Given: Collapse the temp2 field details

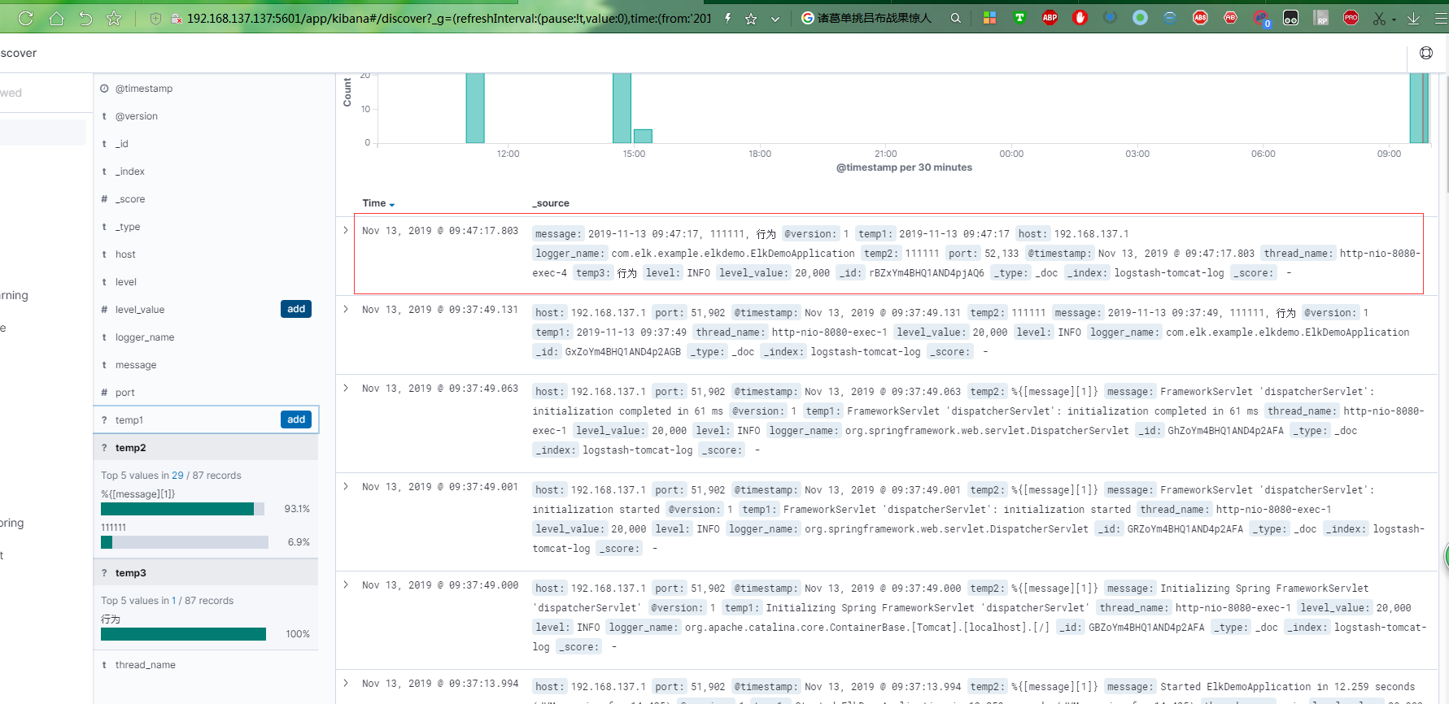Looking at the screenshot, I should [x=205, y=448].
